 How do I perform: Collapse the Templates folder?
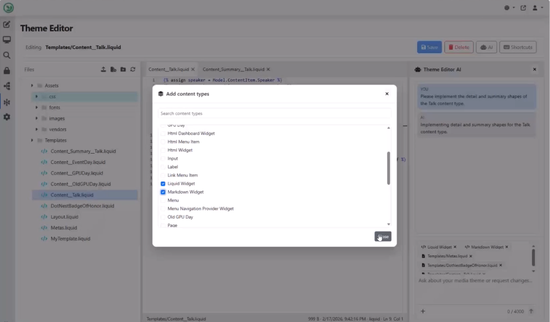point(32,141)
